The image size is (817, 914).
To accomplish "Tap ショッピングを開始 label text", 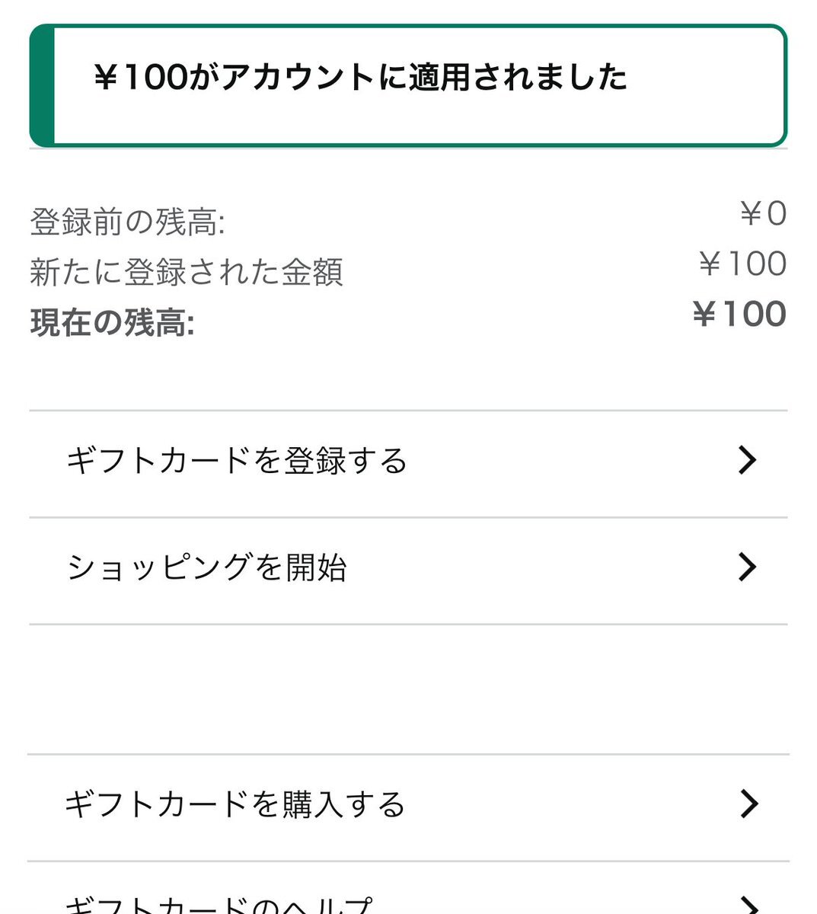I will pyautogui.click(x=207, y=567).
